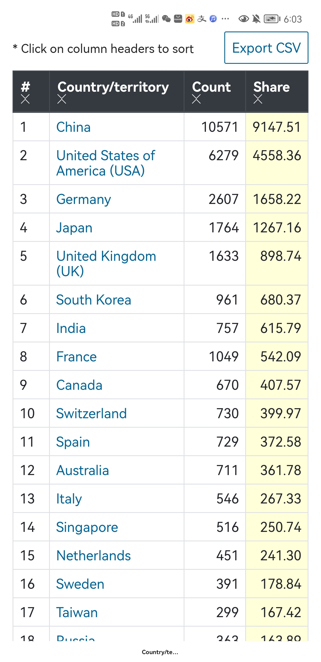This screenshot has width=321, height=662.
Task: Sort table by Count column header
Action: 211,87
